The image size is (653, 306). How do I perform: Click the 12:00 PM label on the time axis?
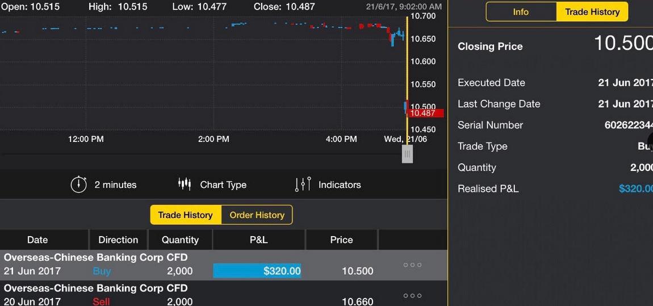pos(86,139)
